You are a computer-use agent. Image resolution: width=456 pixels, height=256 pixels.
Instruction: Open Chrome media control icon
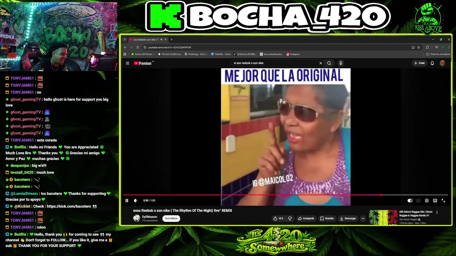pos(436,47)
